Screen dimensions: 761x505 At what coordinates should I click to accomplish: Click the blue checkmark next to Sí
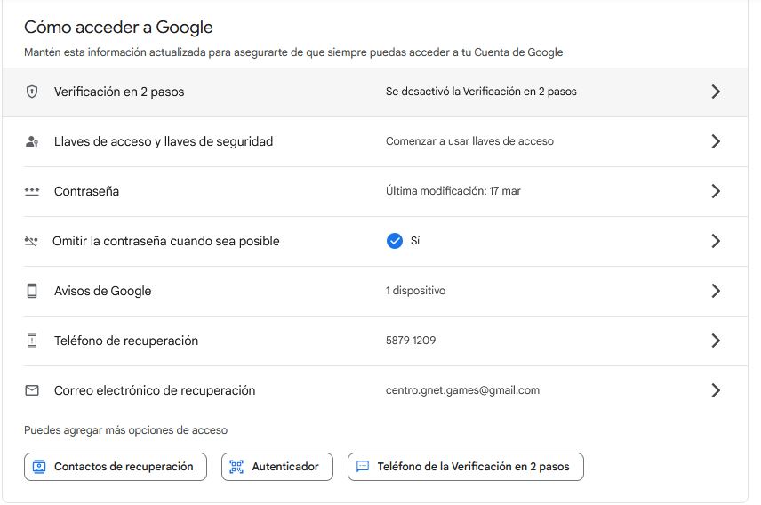(395, 241)
